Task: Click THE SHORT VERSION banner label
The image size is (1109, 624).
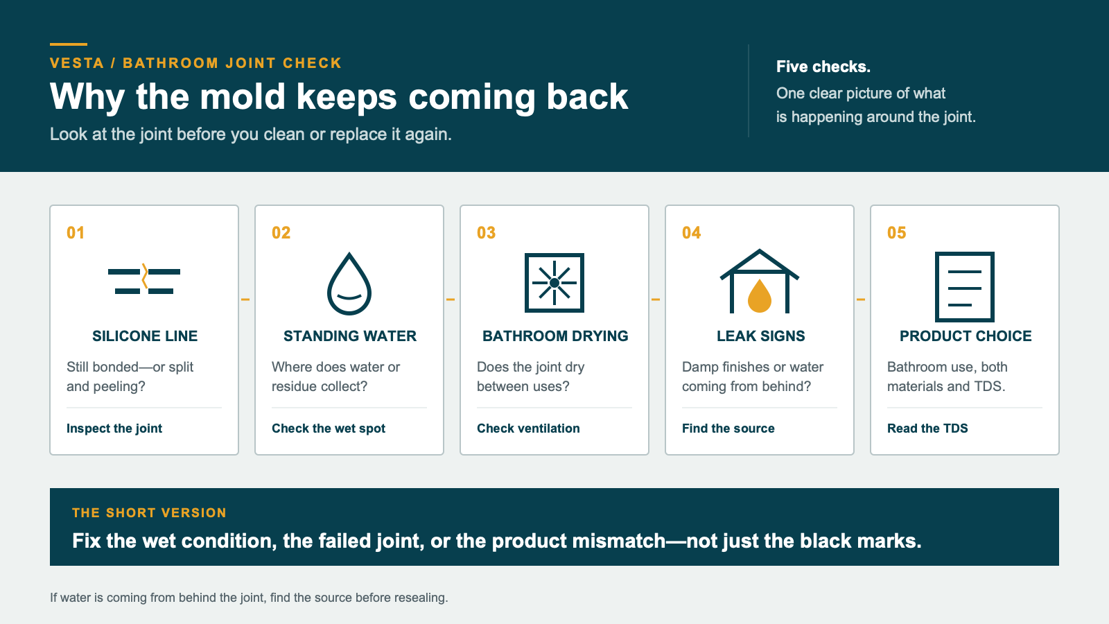Action: [149, 513]
